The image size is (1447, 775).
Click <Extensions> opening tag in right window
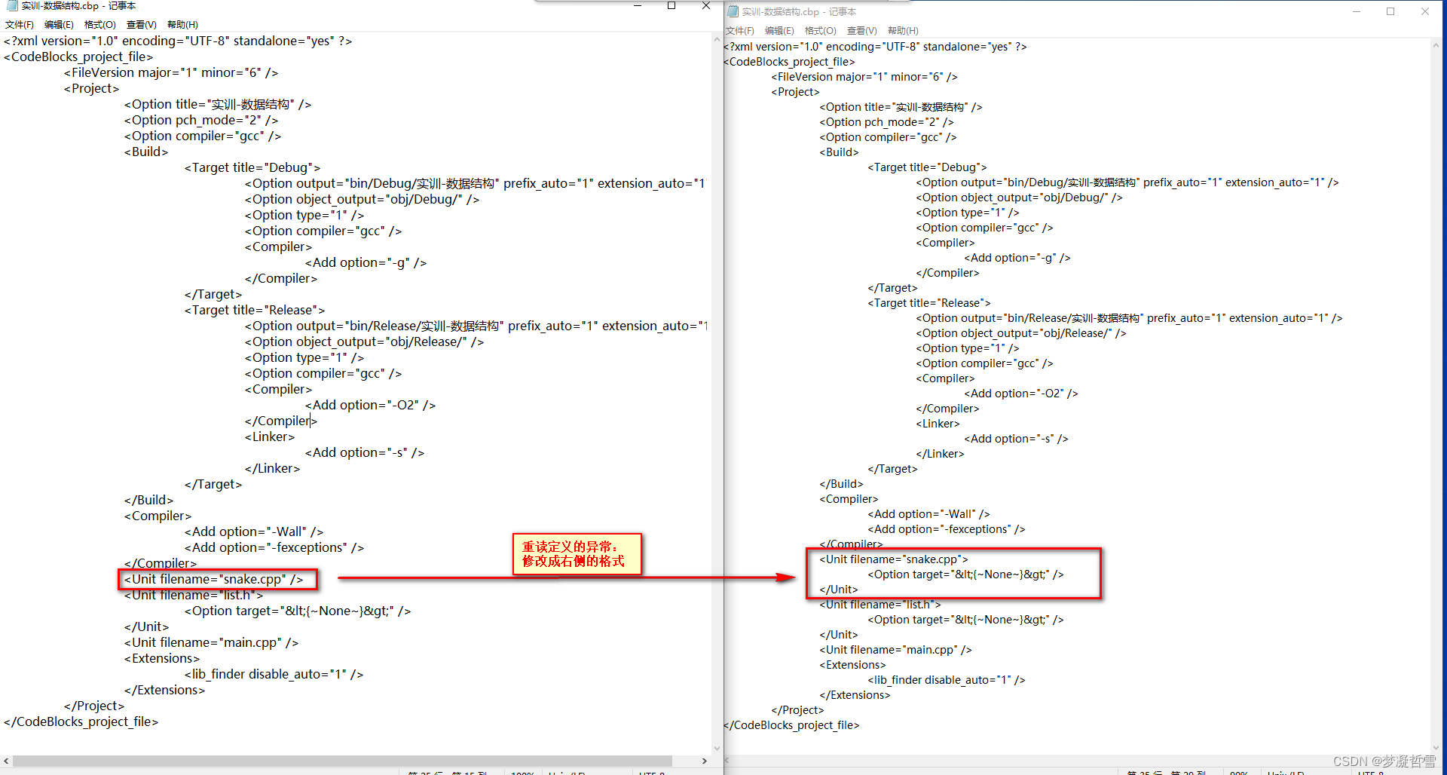(x=852, y=665)
